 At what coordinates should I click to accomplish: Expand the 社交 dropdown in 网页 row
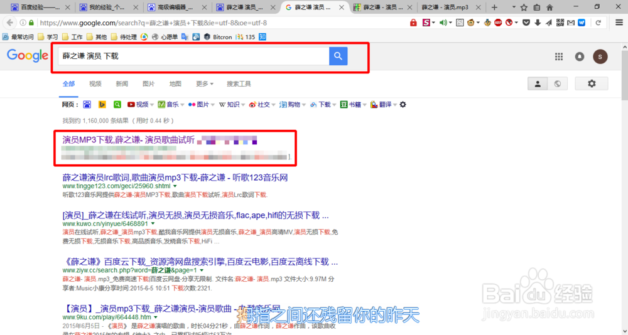coord(274,105)
